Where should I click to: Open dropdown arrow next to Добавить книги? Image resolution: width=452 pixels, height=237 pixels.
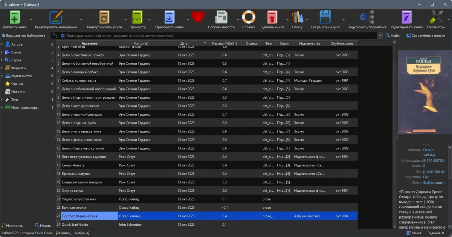[31, 20]
